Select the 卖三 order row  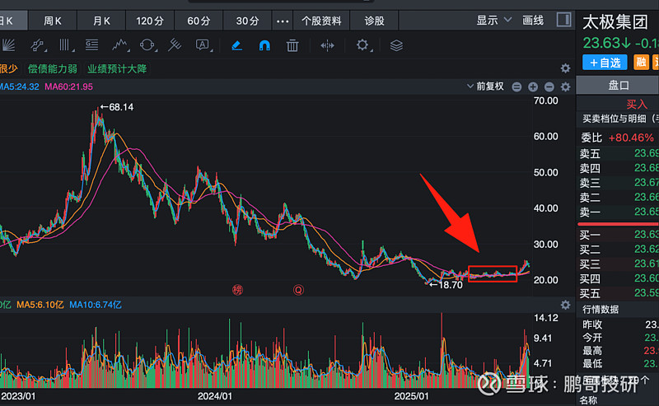[x=619, y=182]
